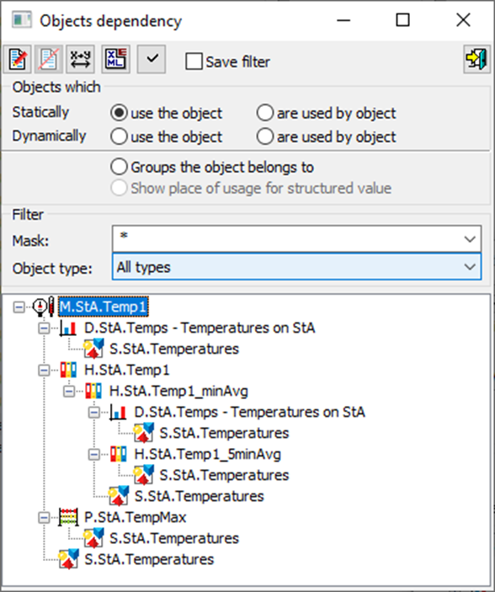Image resolution: width=495 pixels, height=592 pixels.
Task: Click inside the Mask input field
Action: 286,239
